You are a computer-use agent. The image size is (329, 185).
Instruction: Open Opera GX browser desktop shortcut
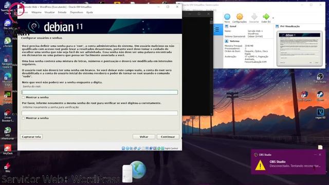click(8, 62)
